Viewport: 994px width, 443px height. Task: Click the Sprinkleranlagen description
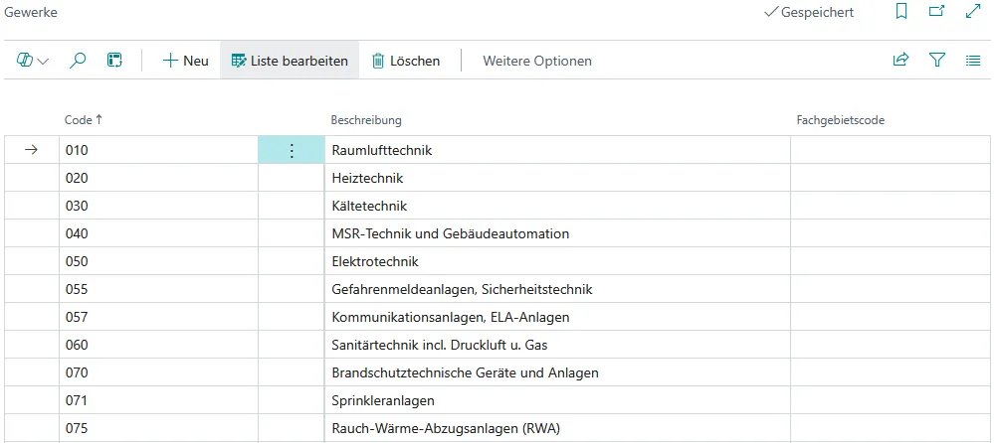click(383, 400)
